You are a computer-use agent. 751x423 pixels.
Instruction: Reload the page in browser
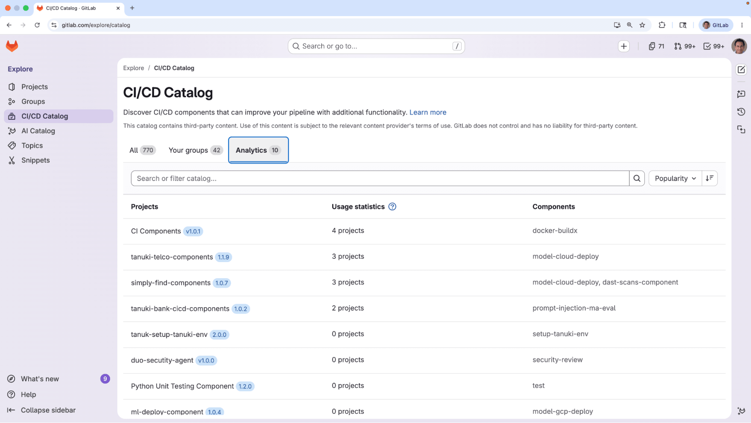pyautogui.click(x=37, y=25)
